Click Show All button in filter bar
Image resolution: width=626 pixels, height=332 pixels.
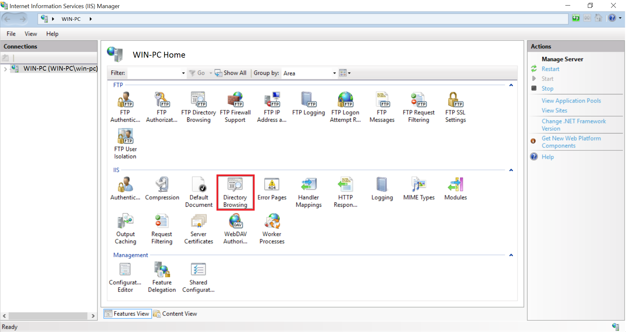(x=231, y=73)
